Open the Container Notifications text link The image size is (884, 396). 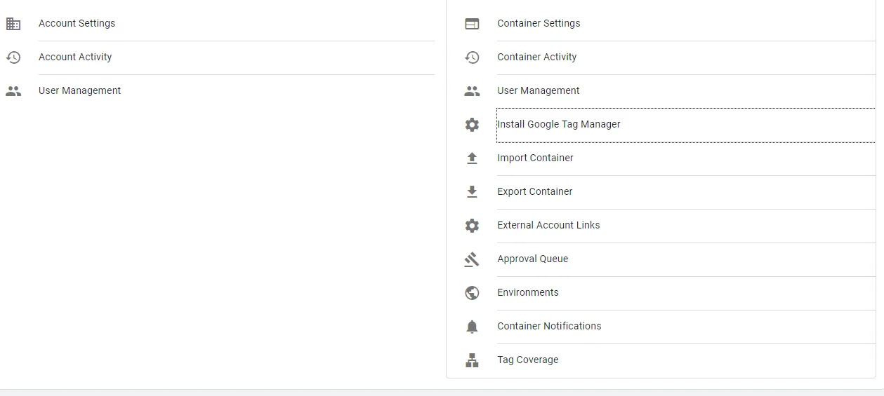tap(549, 326)
